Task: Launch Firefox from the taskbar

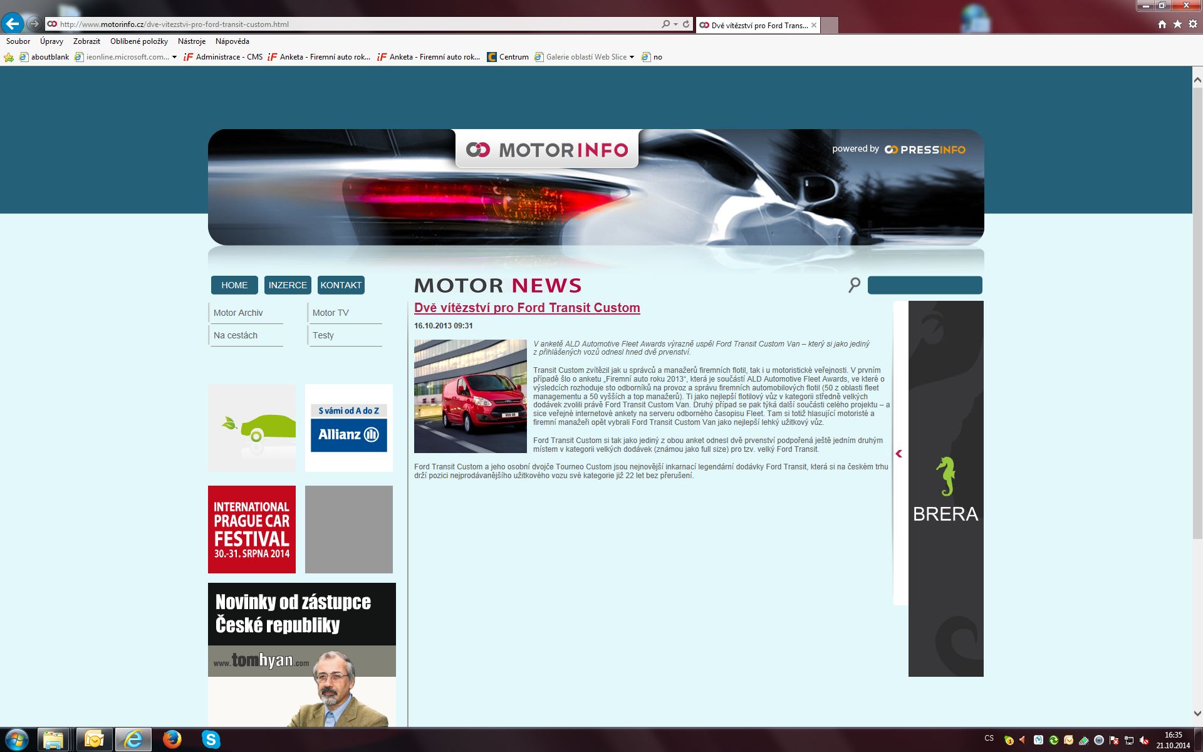Action: point(172,739)
